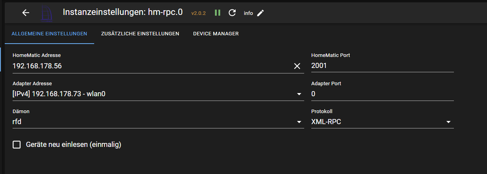Select the Adapter Port input

pyautogui.click(x=382, y=94)
